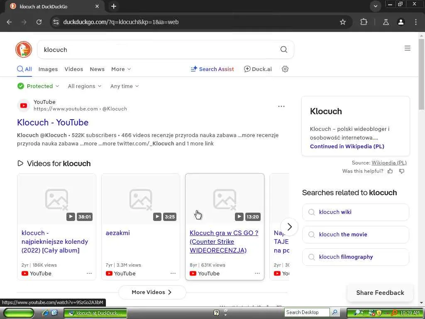Select the All results tab
This screenshot has width=425, height=319.
click(24, 69)
